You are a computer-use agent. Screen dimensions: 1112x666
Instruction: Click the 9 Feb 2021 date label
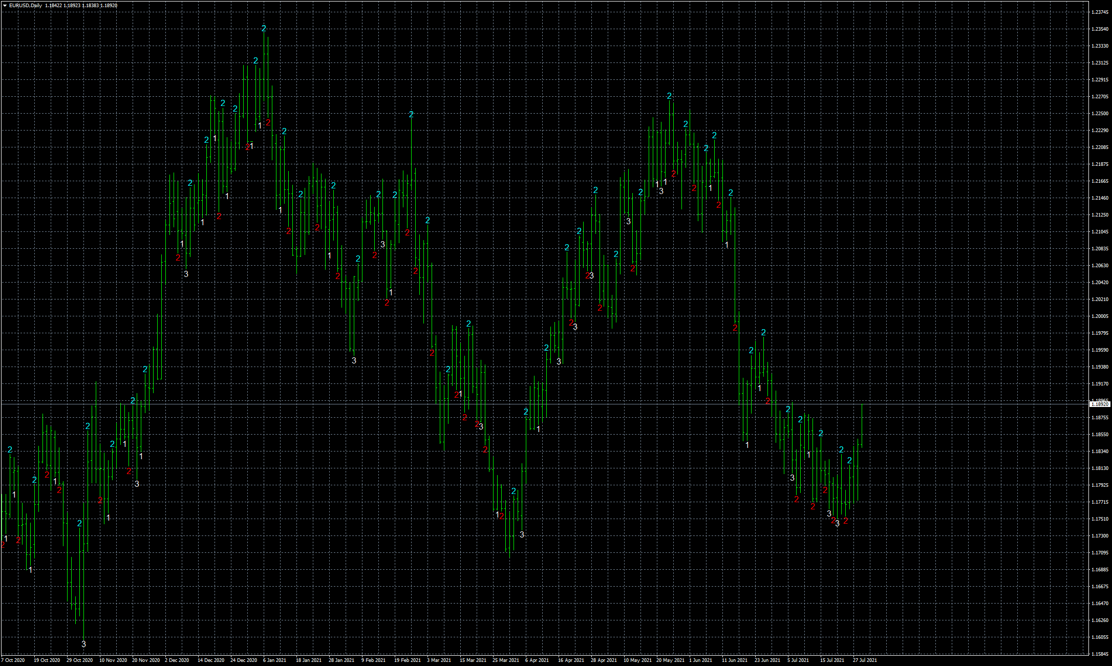[373, 660]
